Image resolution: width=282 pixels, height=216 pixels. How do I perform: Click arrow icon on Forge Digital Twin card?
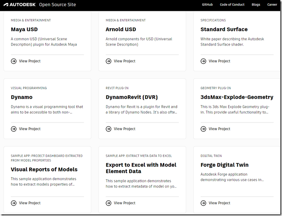pos(204,203)
